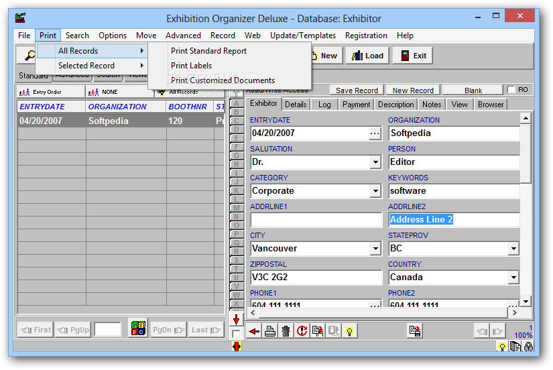This screenshot has height=370, width=553.
Task: Click into the ZIPPOSTAL field
Action: pos(316,277)
